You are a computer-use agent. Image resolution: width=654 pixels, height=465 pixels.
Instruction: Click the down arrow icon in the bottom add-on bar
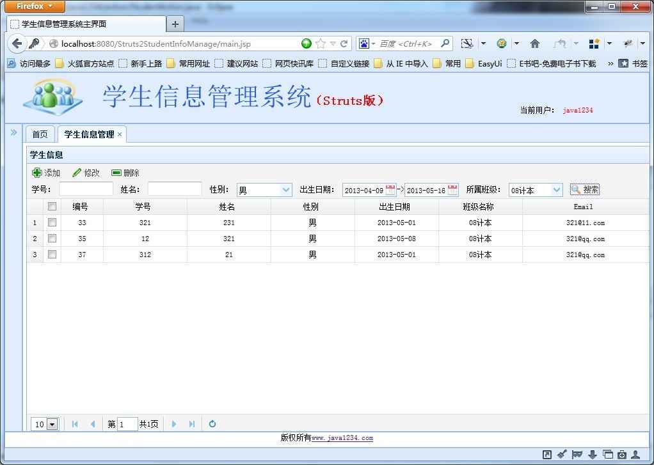[593, 455]
